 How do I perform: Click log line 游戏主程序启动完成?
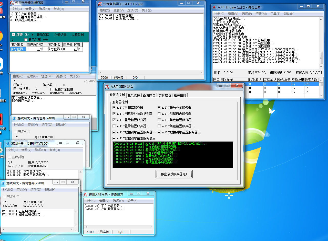[x=145, y=162]
